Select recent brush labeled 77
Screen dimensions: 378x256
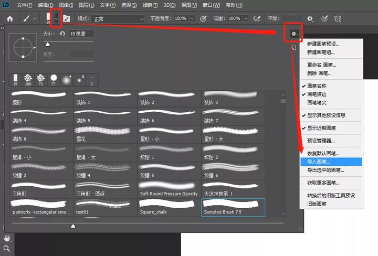54,80
